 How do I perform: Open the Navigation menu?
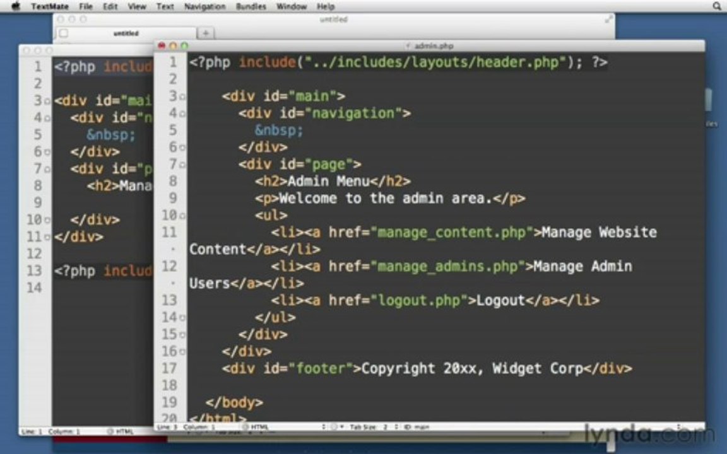click(x=204, y=6)
